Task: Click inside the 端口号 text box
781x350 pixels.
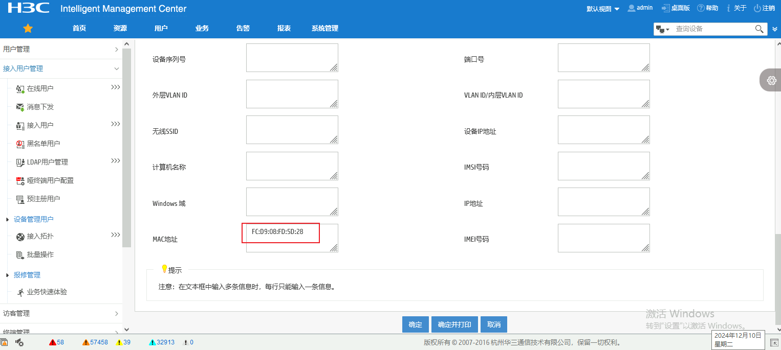Action: [604, 58]
